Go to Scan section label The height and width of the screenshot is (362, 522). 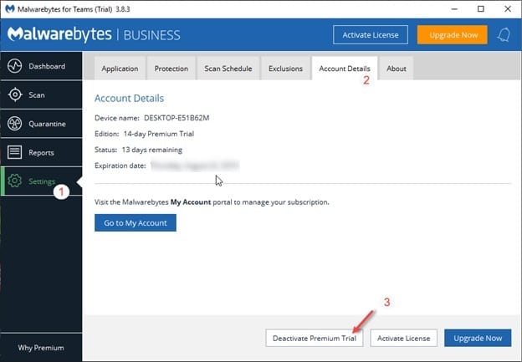click(x=37, y=95)
